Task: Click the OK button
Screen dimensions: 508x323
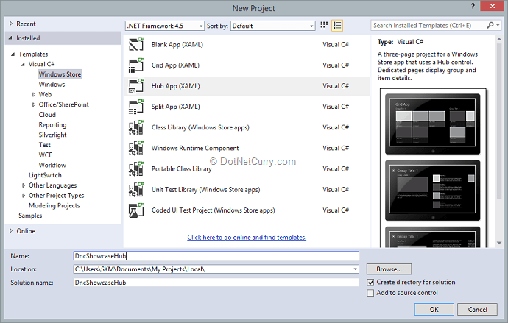Action: 434,310
